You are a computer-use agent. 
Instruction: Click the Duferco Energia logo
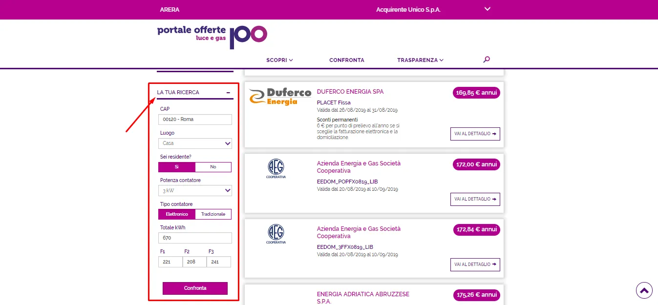(280, 96)
